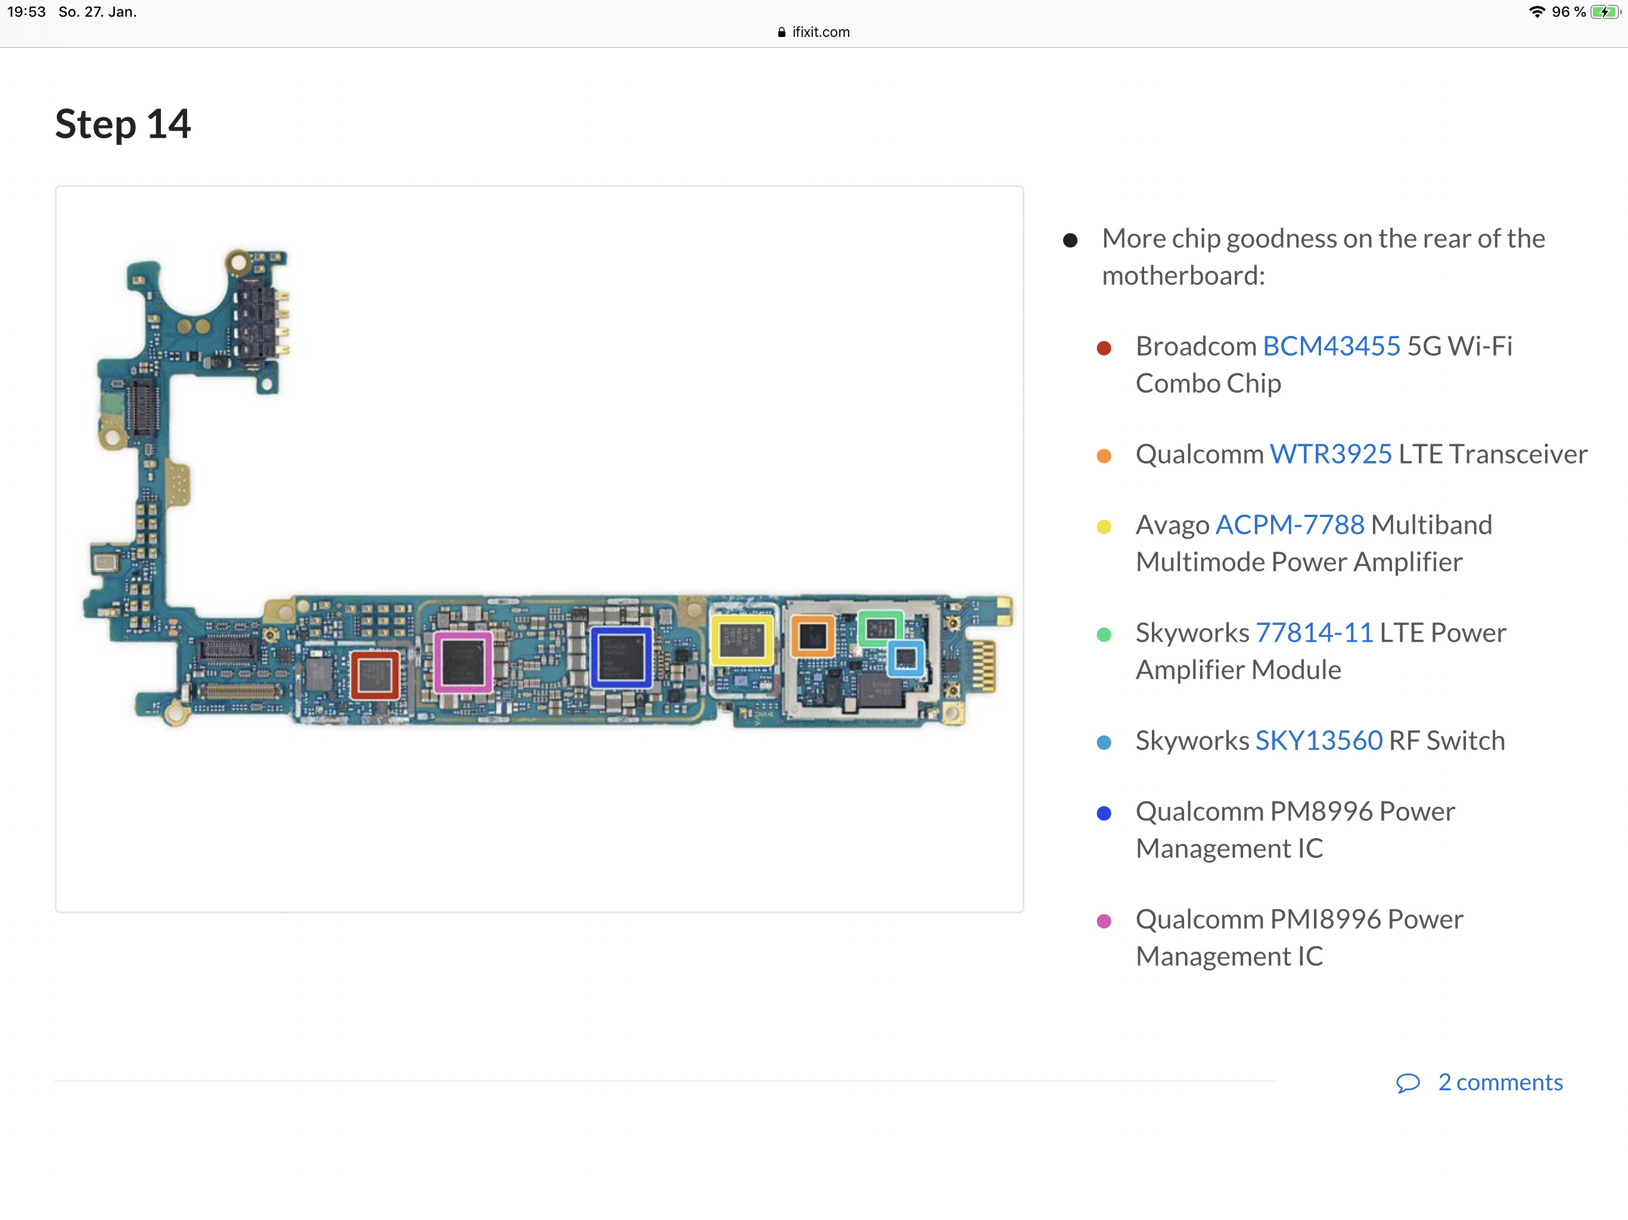Click the dark blue bullet for PM8996
Viewport: 1628px width, 1220px height.
1103,813
